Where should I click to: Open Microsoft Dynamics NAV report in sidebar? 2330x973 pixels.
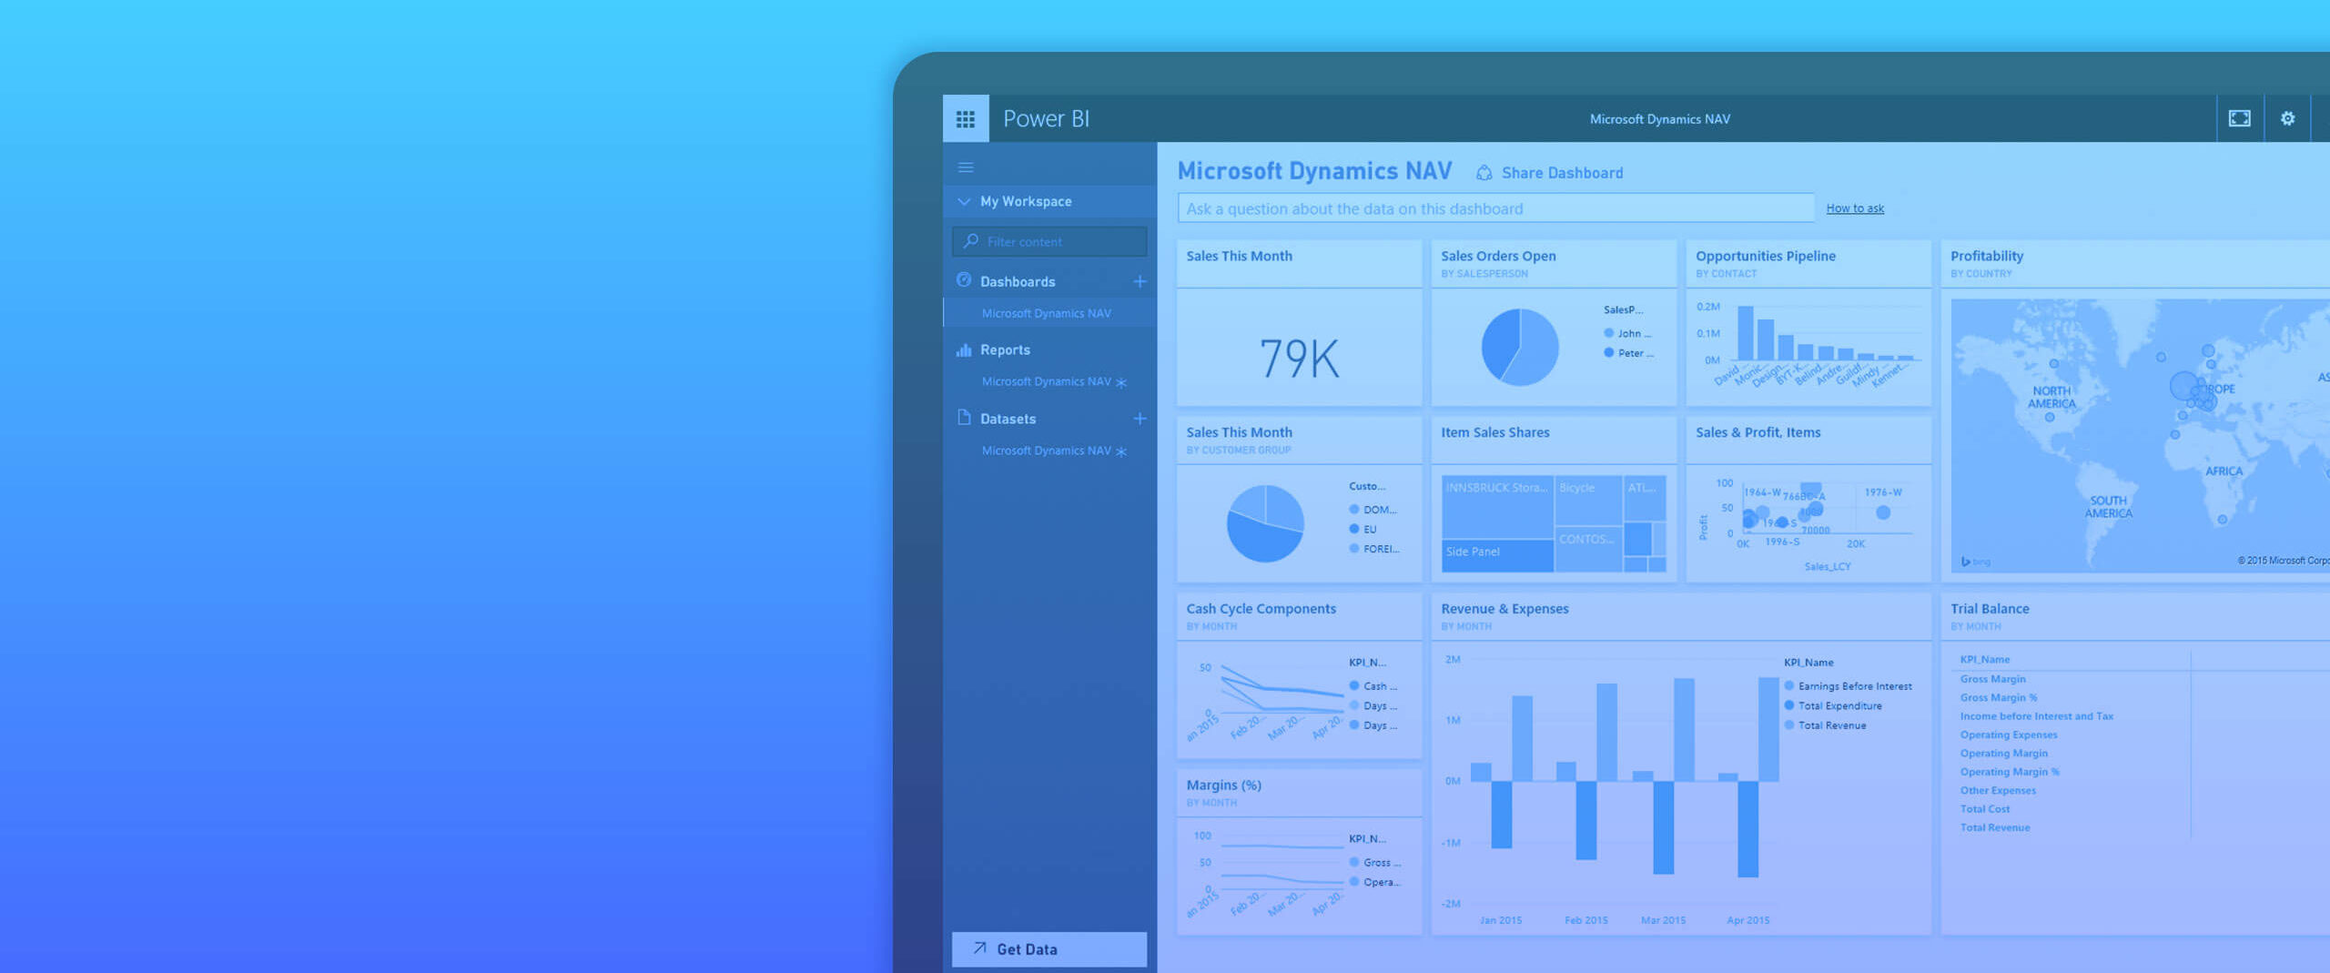click(x=1046, y=381)
